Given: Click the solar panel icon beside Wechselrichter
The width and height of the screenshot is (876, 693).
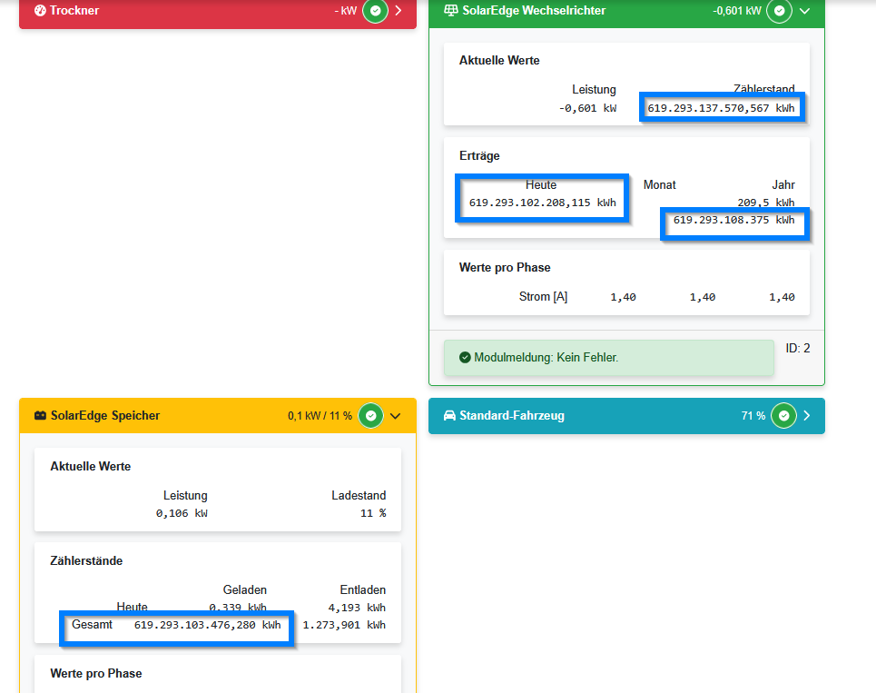Looking at the screenshot, I should point(450,11).
